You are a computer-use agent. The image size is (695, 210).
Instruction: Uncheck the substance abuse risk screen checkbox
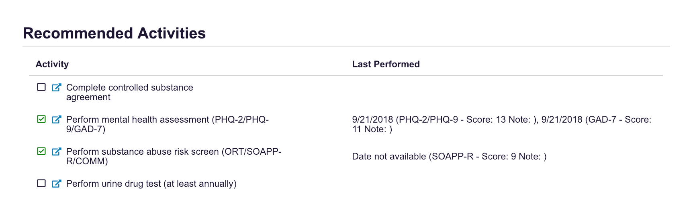coord(41,151)
